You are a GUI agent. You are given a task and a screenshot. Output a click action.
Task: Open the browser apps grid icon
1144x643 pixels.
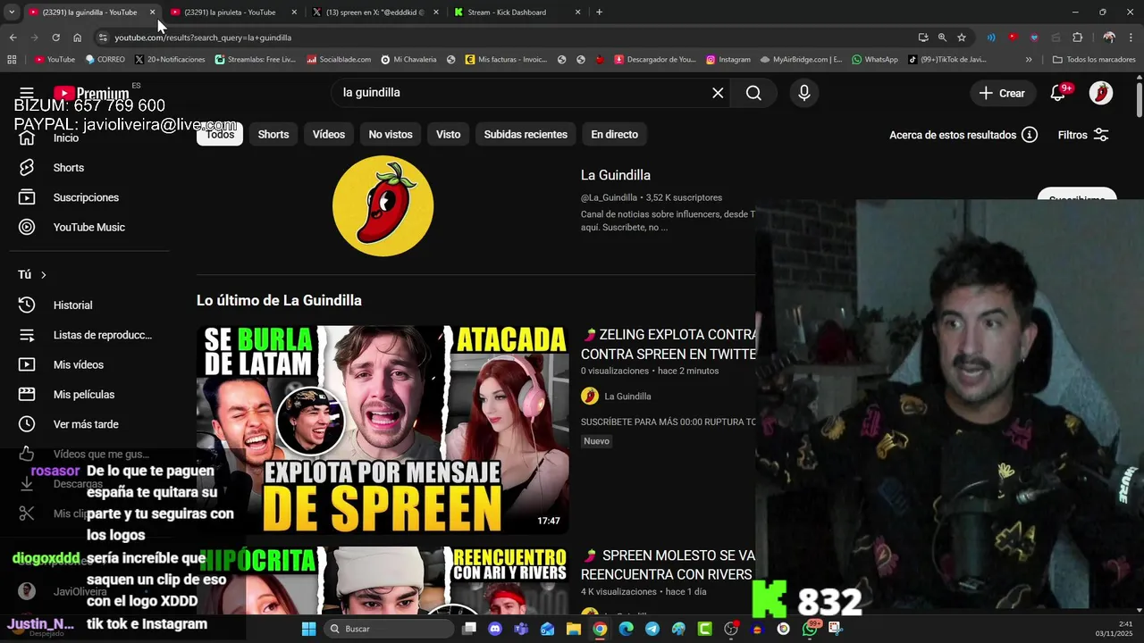(12, 60)
